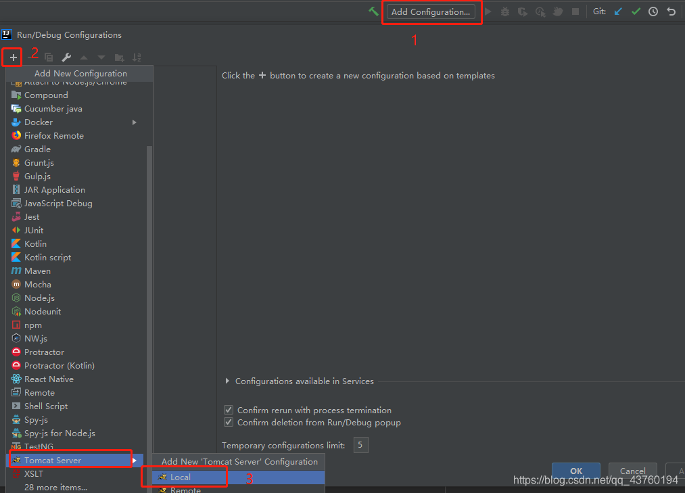The image size is (685, 493).
Task: Click Temporary configurations limit field
Action: point(361,445)
